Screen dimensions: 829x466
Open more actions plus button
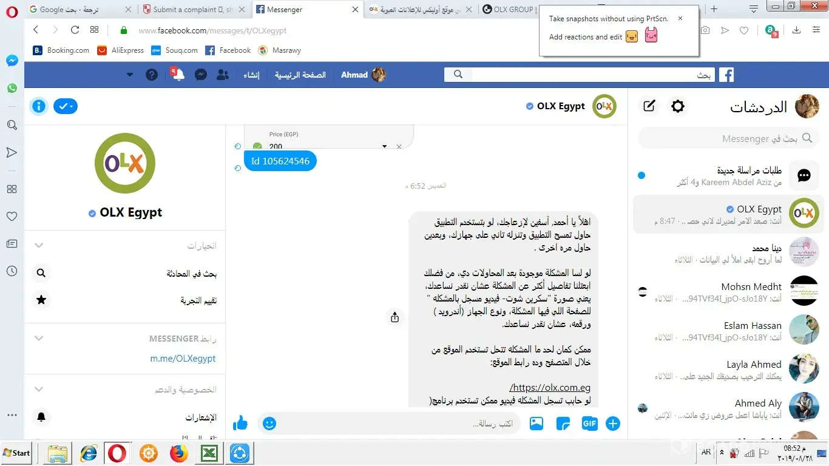pos(613,424)
